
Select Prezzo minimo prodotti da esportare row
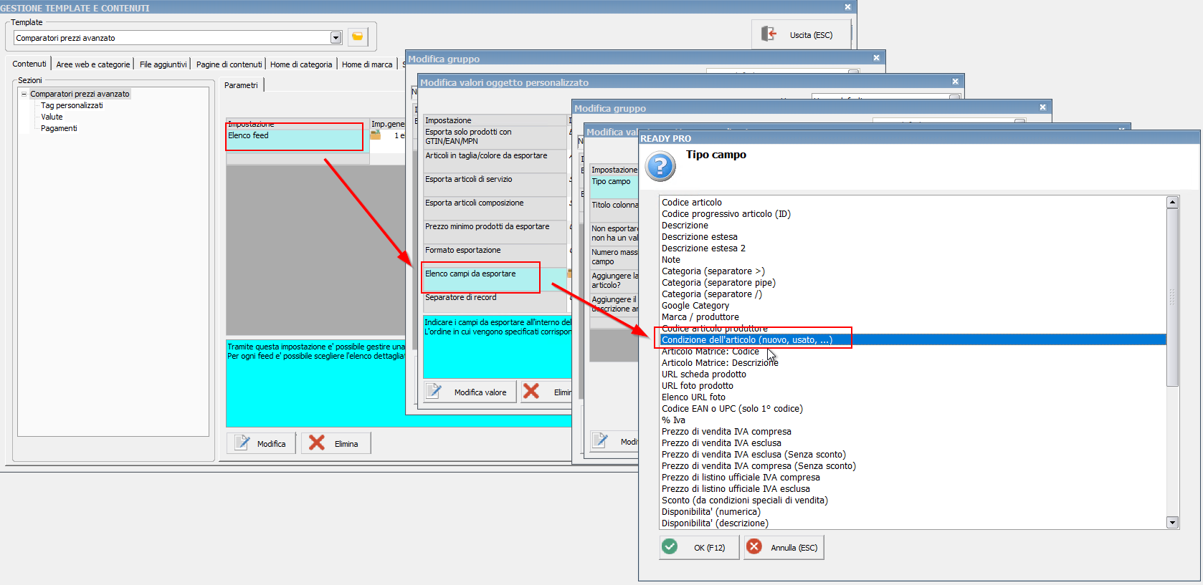coord(495,232)
